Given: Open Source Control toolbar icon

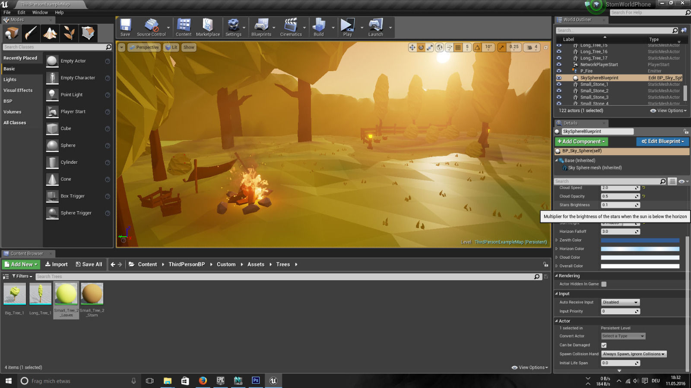Looking at the screenshot, I should (x=151, y=28).
